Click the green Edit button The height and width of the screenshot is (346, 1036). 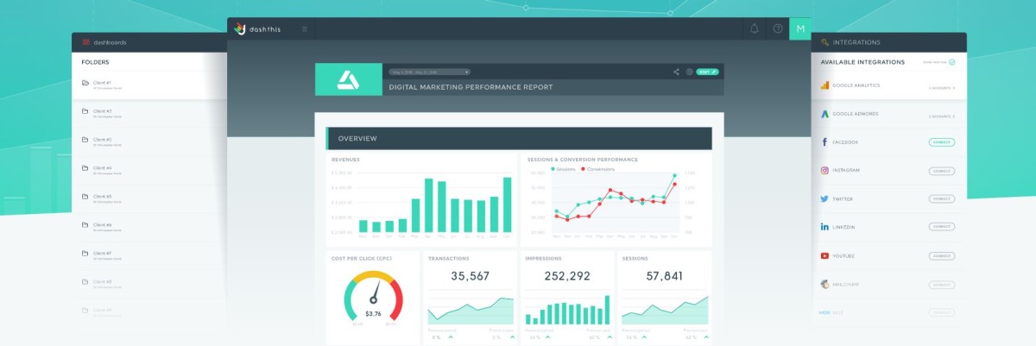[x=707, y=72]
